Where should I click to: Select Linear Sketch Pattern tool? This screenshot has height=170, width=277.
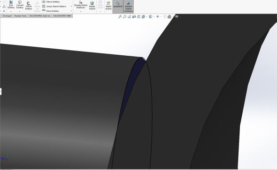click(54, 7)
